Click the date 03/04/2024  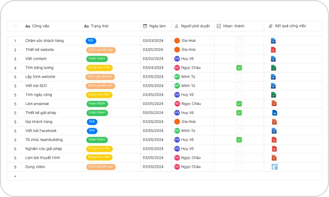point(153,68)
